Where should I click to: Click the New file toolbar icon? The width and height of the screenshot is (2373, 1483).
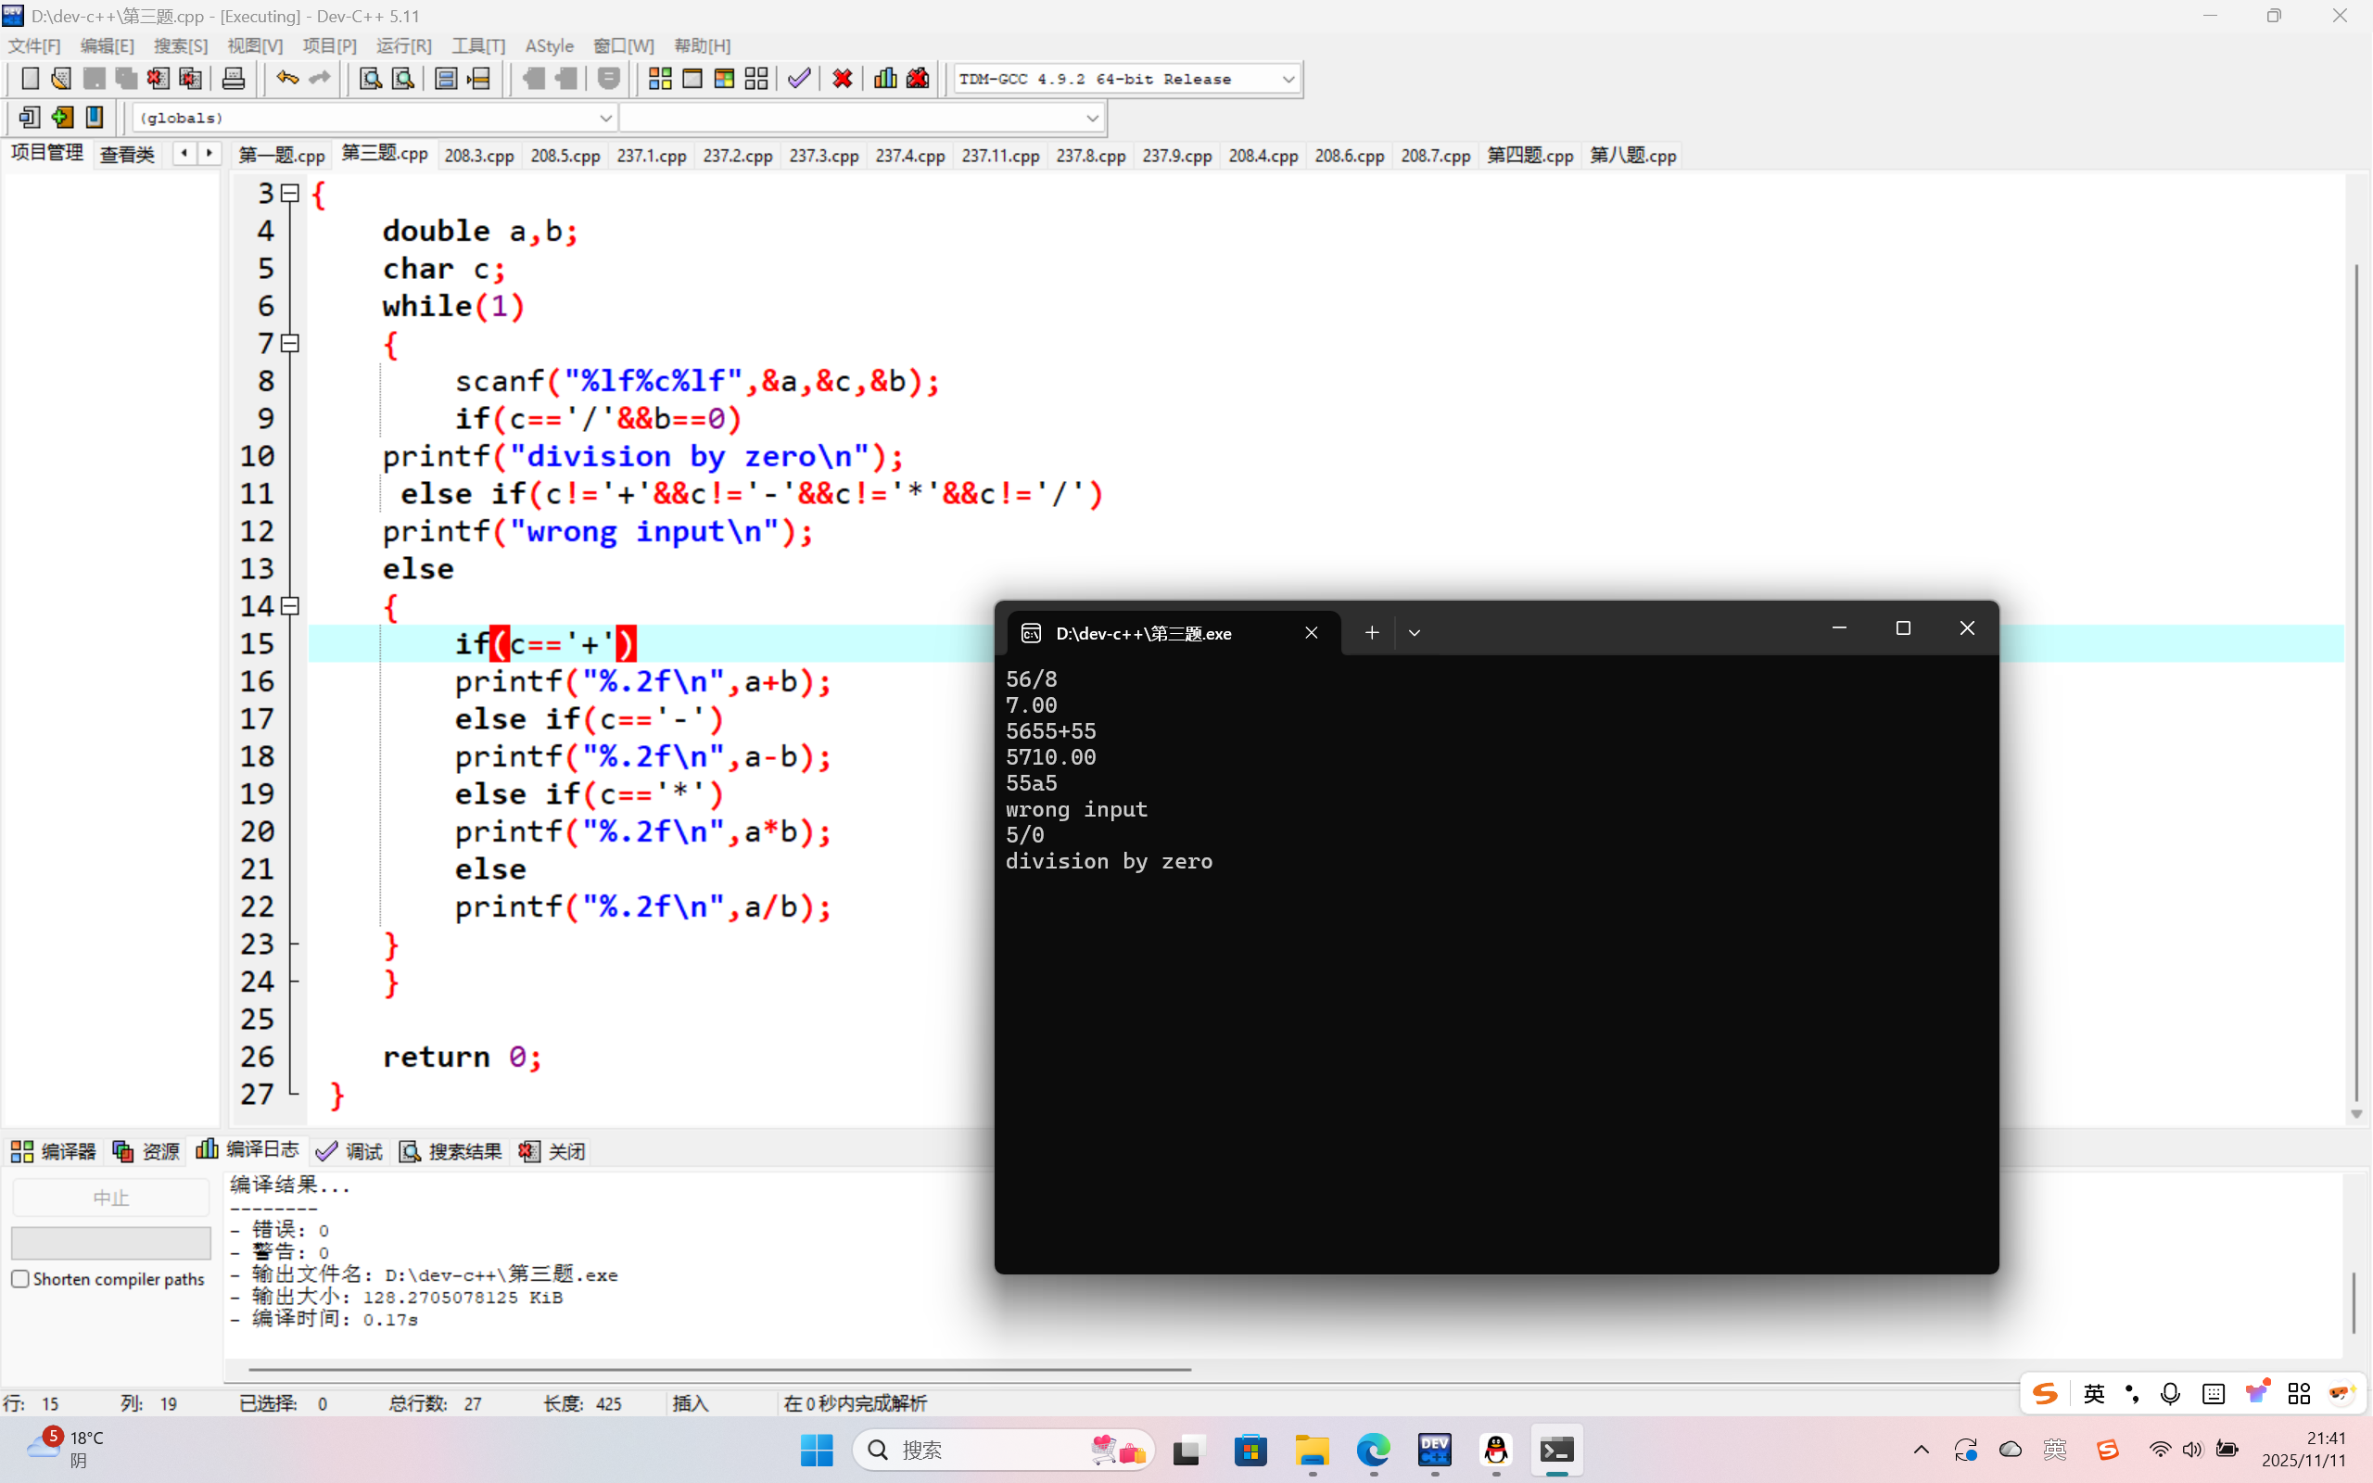point(30,79)
